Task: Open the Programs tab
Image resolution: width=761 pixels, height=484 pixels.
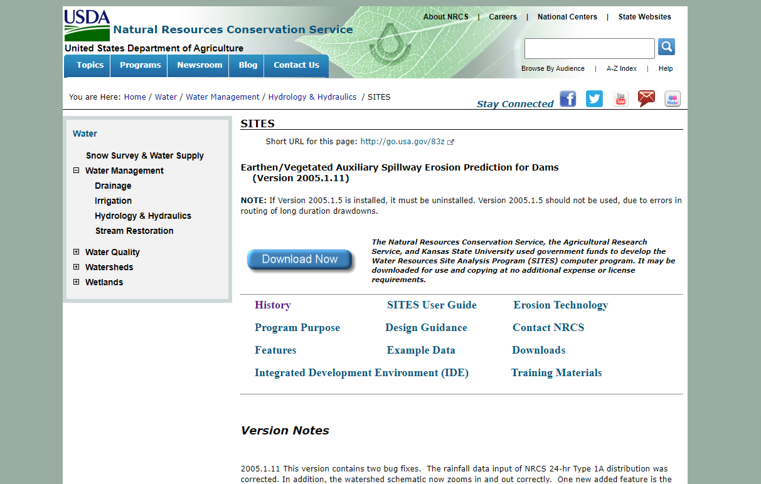Action: 140,65
